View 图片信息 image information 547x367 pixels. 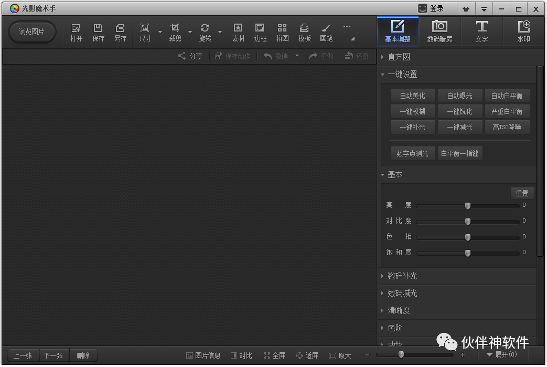[x=203, y=355]
